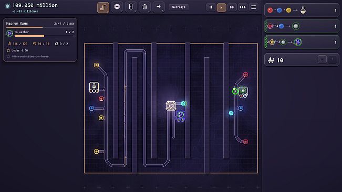This screenshot has width=342, height=192.
Task: Click the red source node at the top right
Action: tap(245, 74)
